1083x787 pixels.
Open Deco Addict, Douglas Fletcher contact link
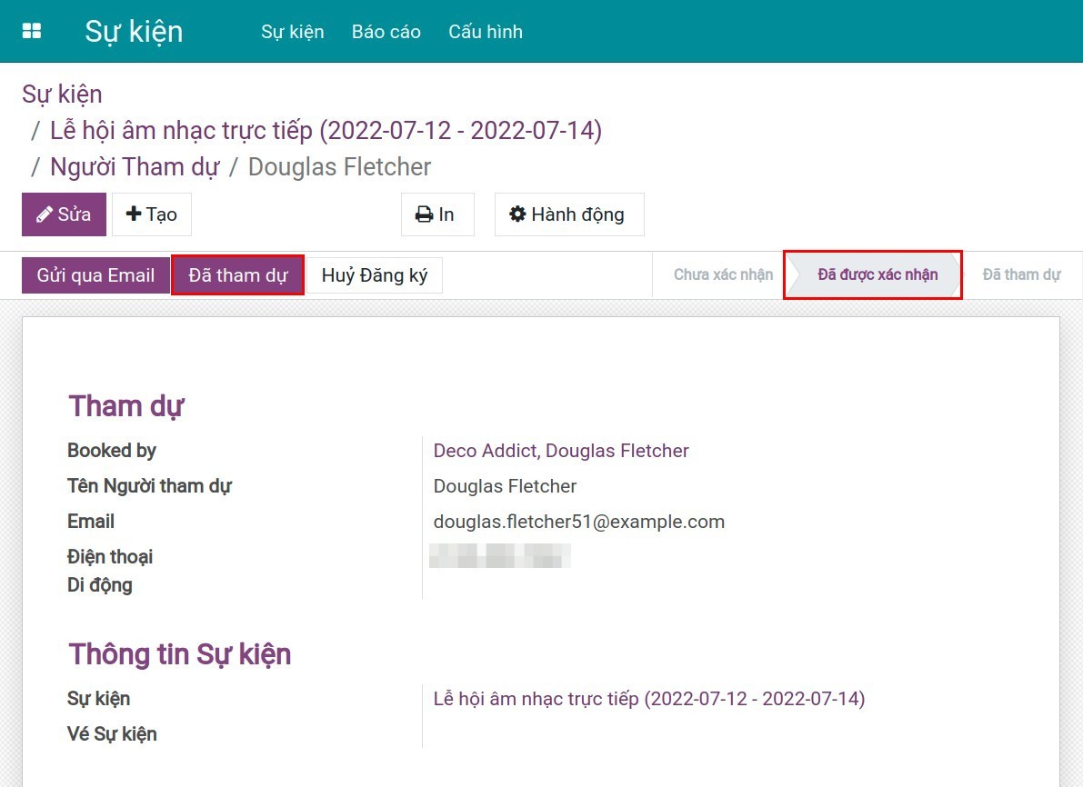tap(560, 451)
